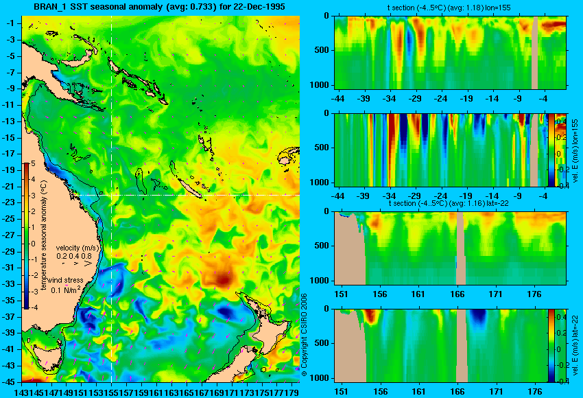Click value "0" on temperature anomaly colorbar
Screen dimensions: 583x398
coord(33,244)
